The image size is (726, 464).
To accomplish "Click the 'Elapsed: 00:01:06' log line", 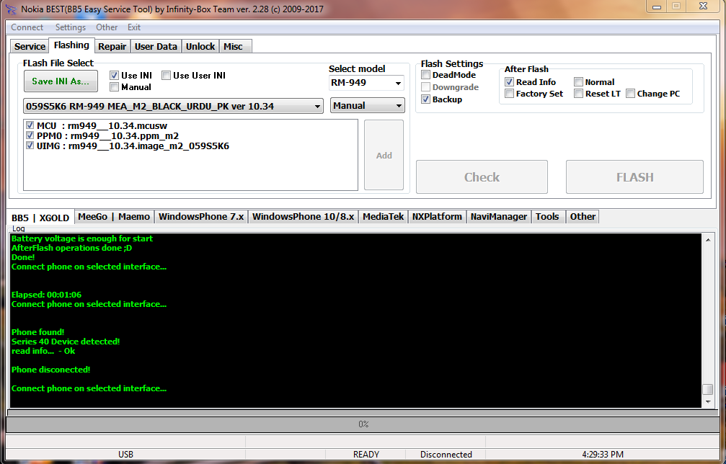I will tap(46, 295).
